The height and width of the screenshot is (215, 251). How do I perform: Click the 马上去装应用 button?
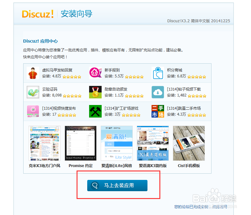(x=117, y=186)
